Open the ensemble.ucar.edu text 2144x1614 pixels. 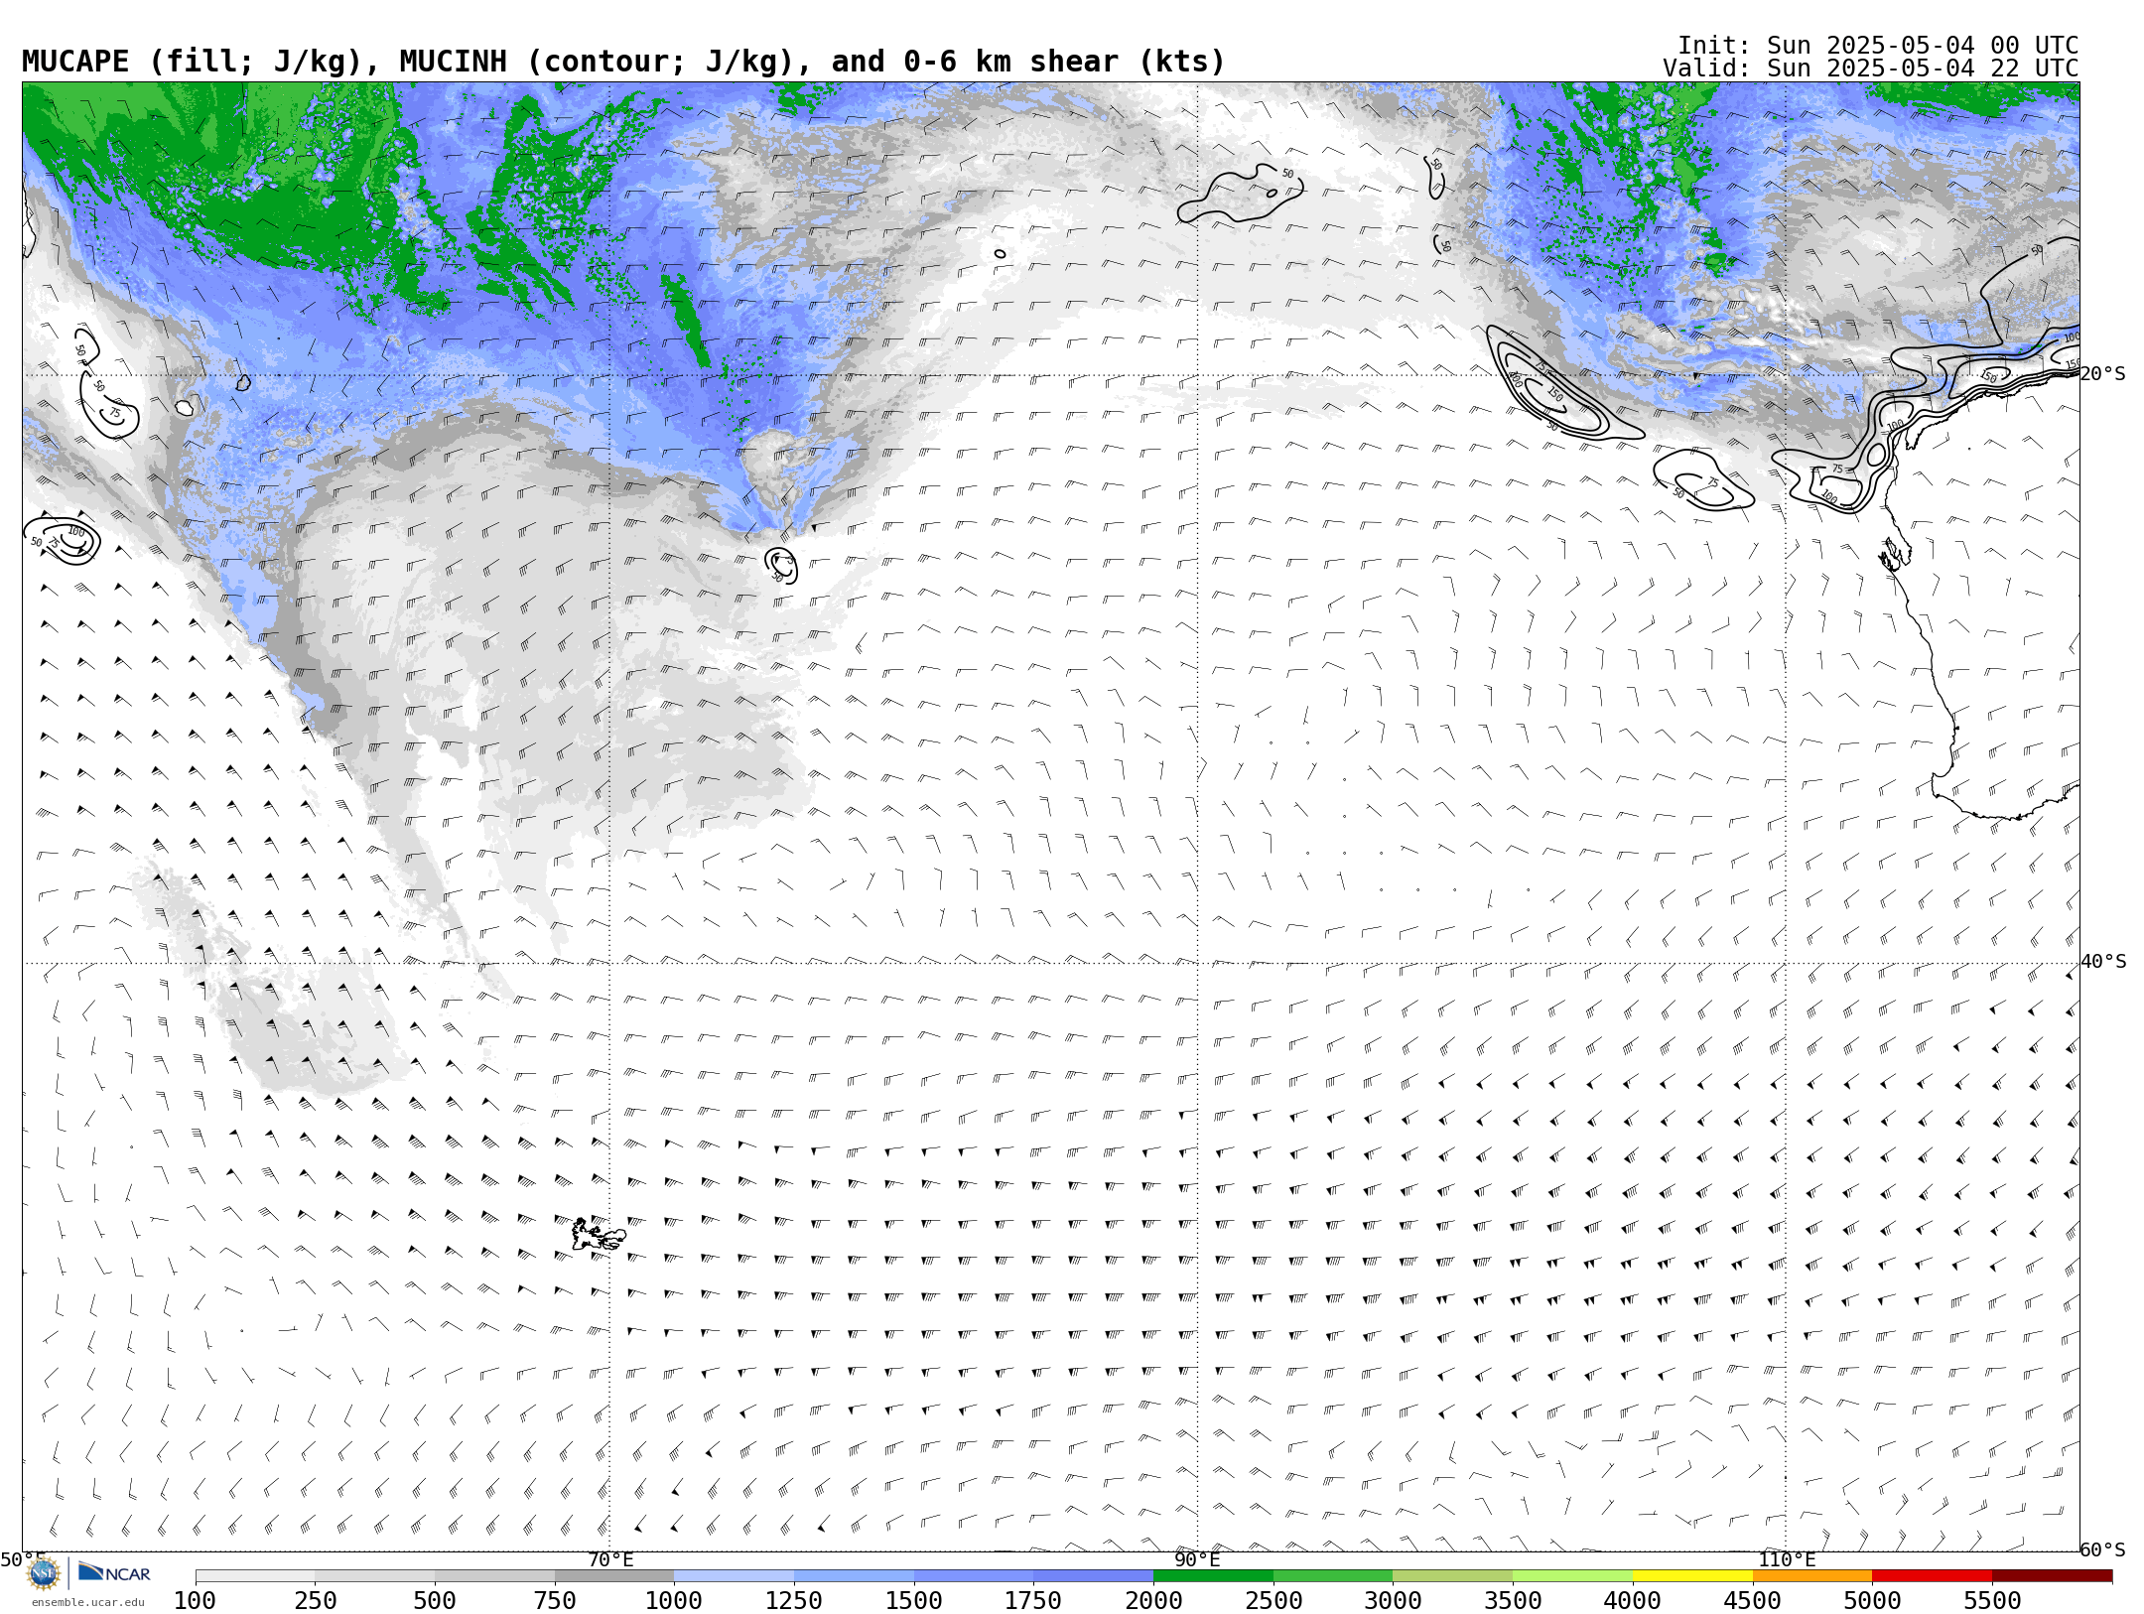pyautogui.click(x=87, y=1602)
